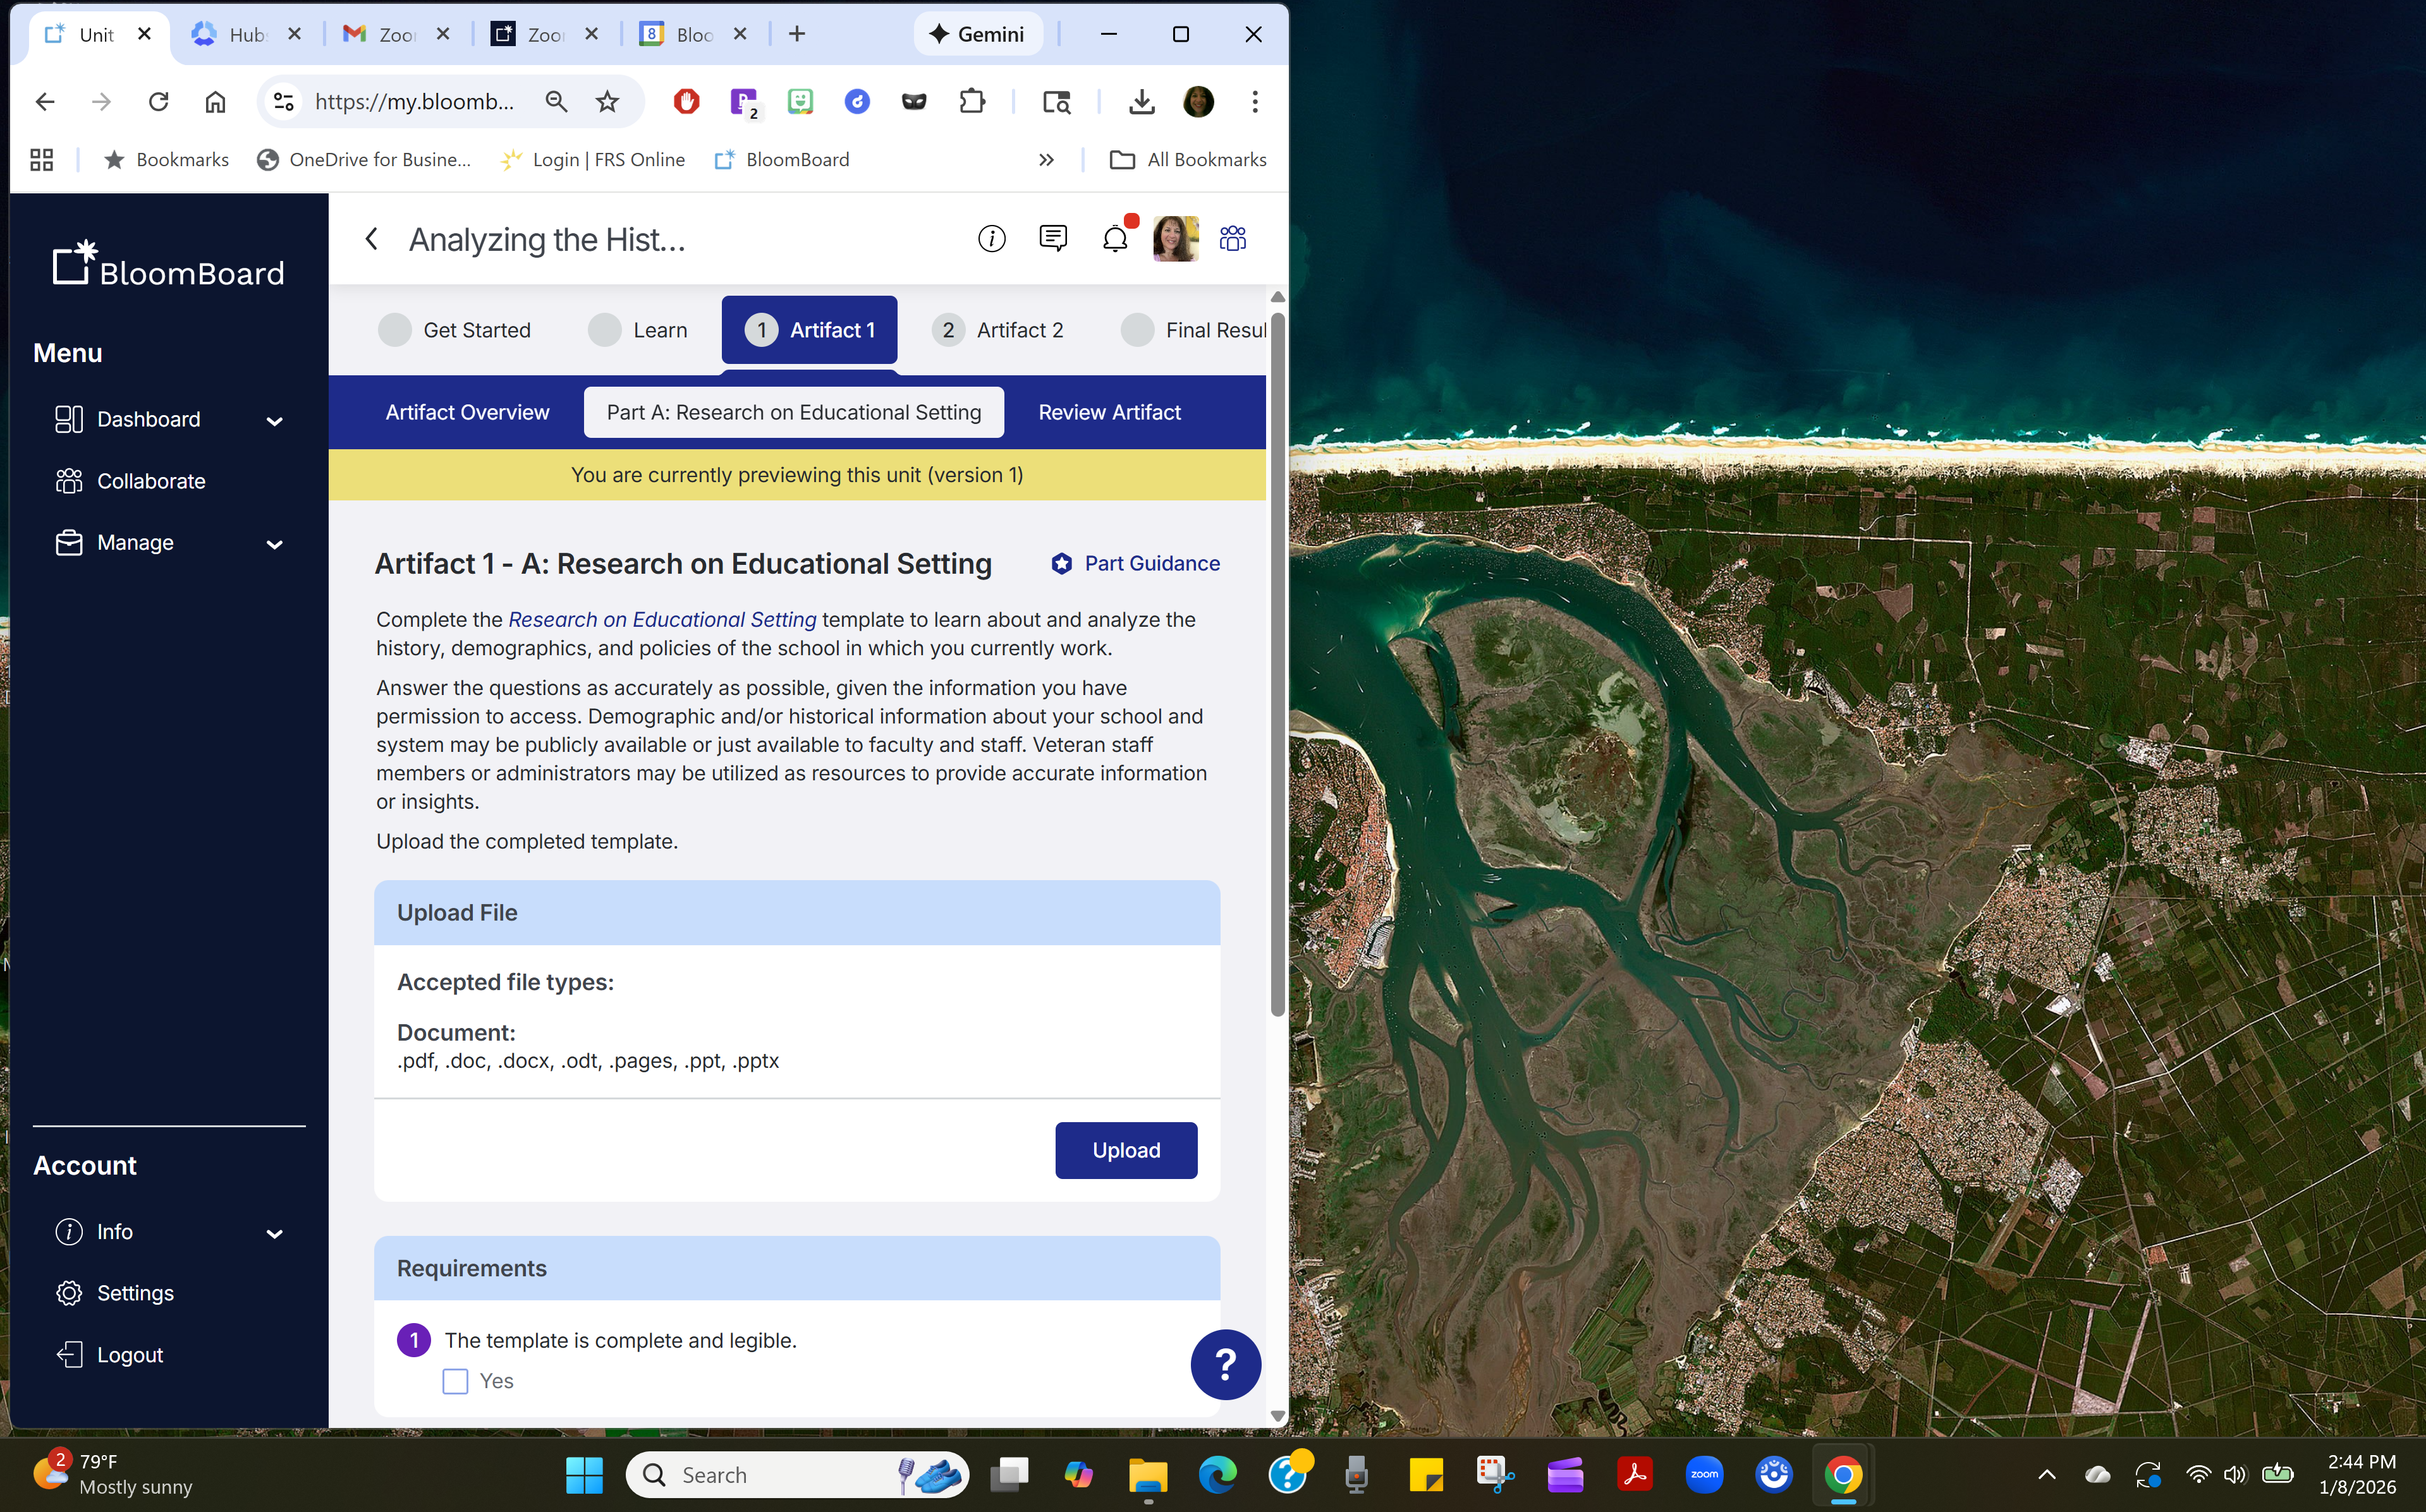Open the user profile avatar

click(1174, 239)
